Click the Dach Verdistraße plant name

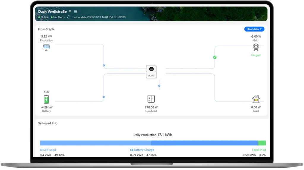click(52, 12)
